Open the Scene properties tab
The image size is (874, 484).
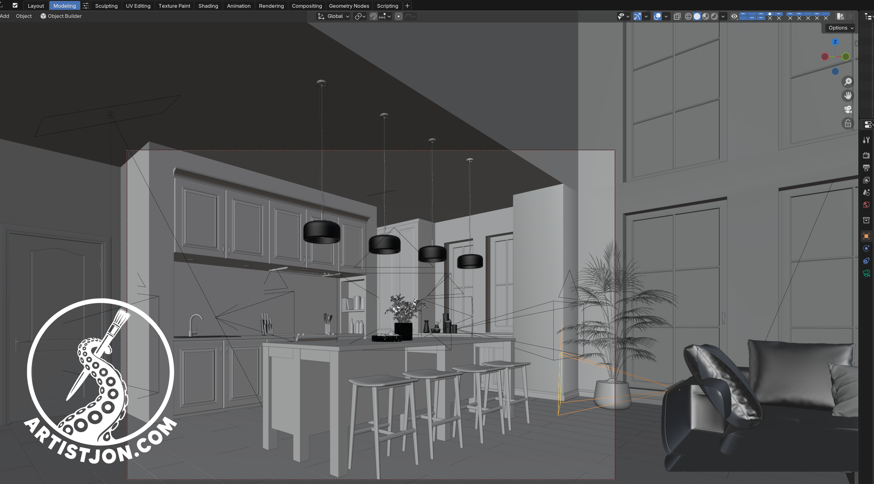pos(866,192)
